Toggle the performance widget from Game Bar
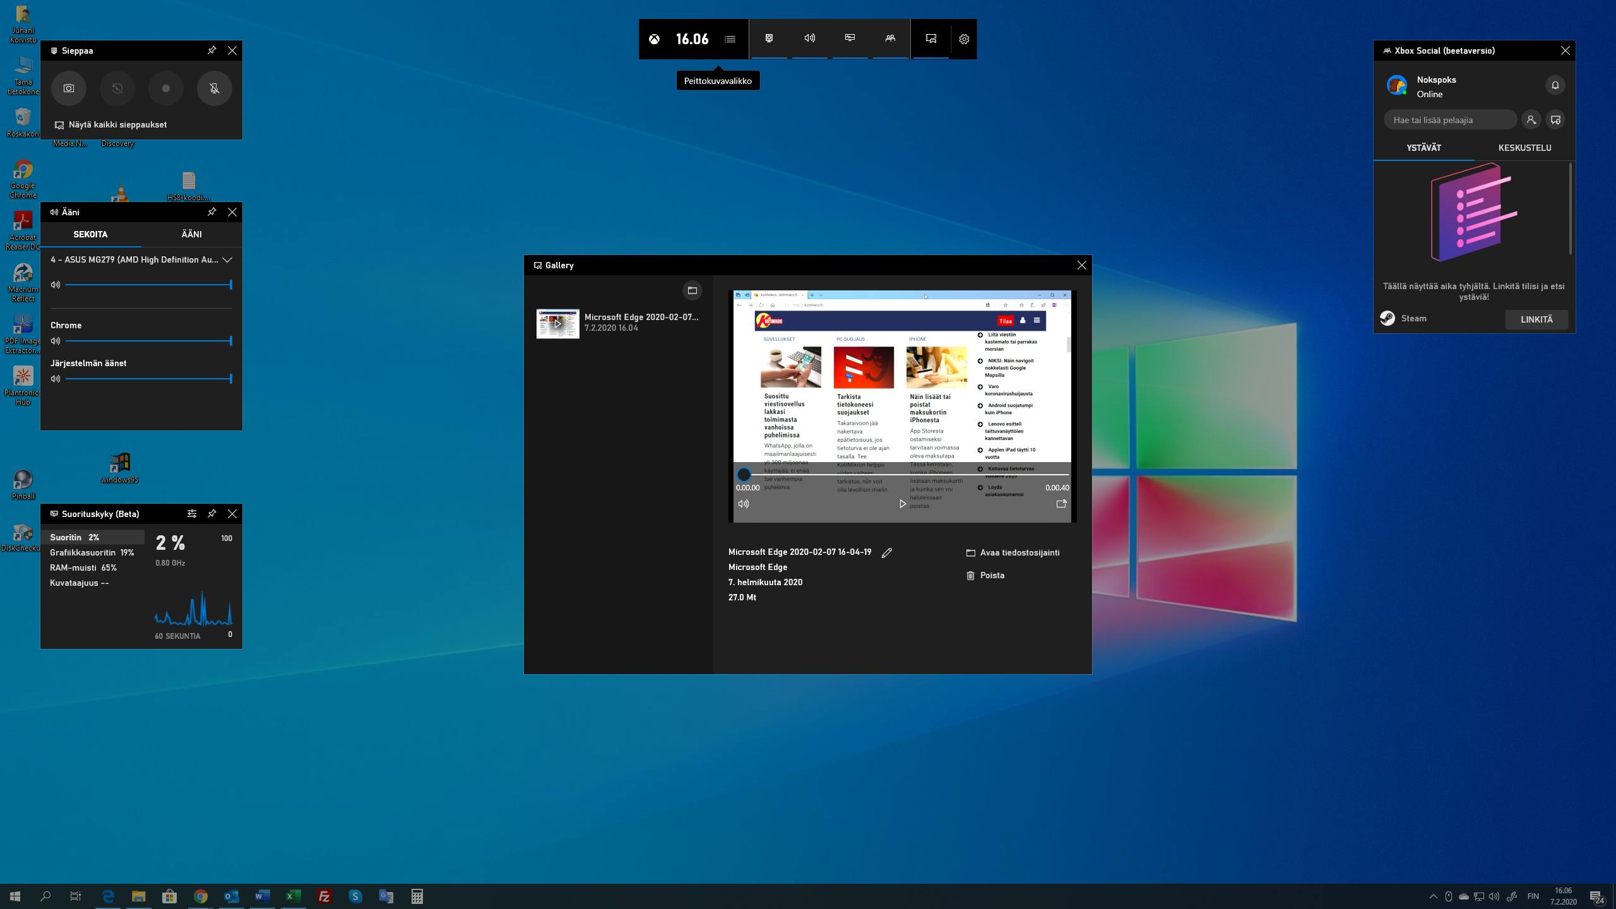The image size is (1616, 909). 850,39
